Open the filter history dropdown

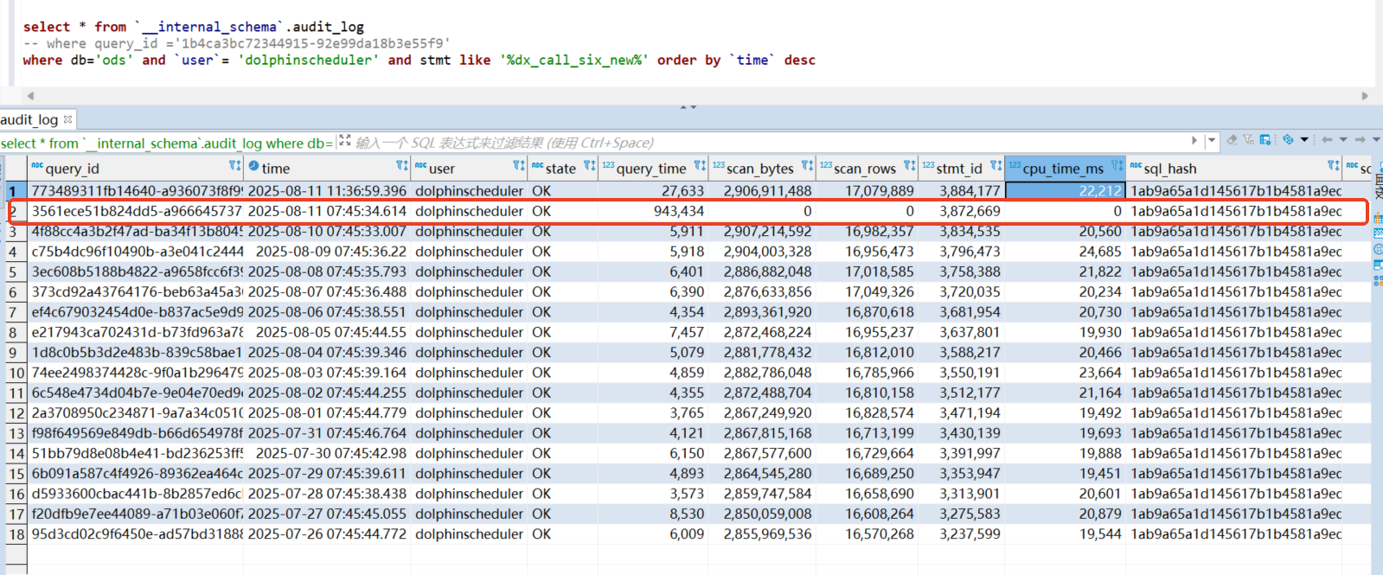1212,140
